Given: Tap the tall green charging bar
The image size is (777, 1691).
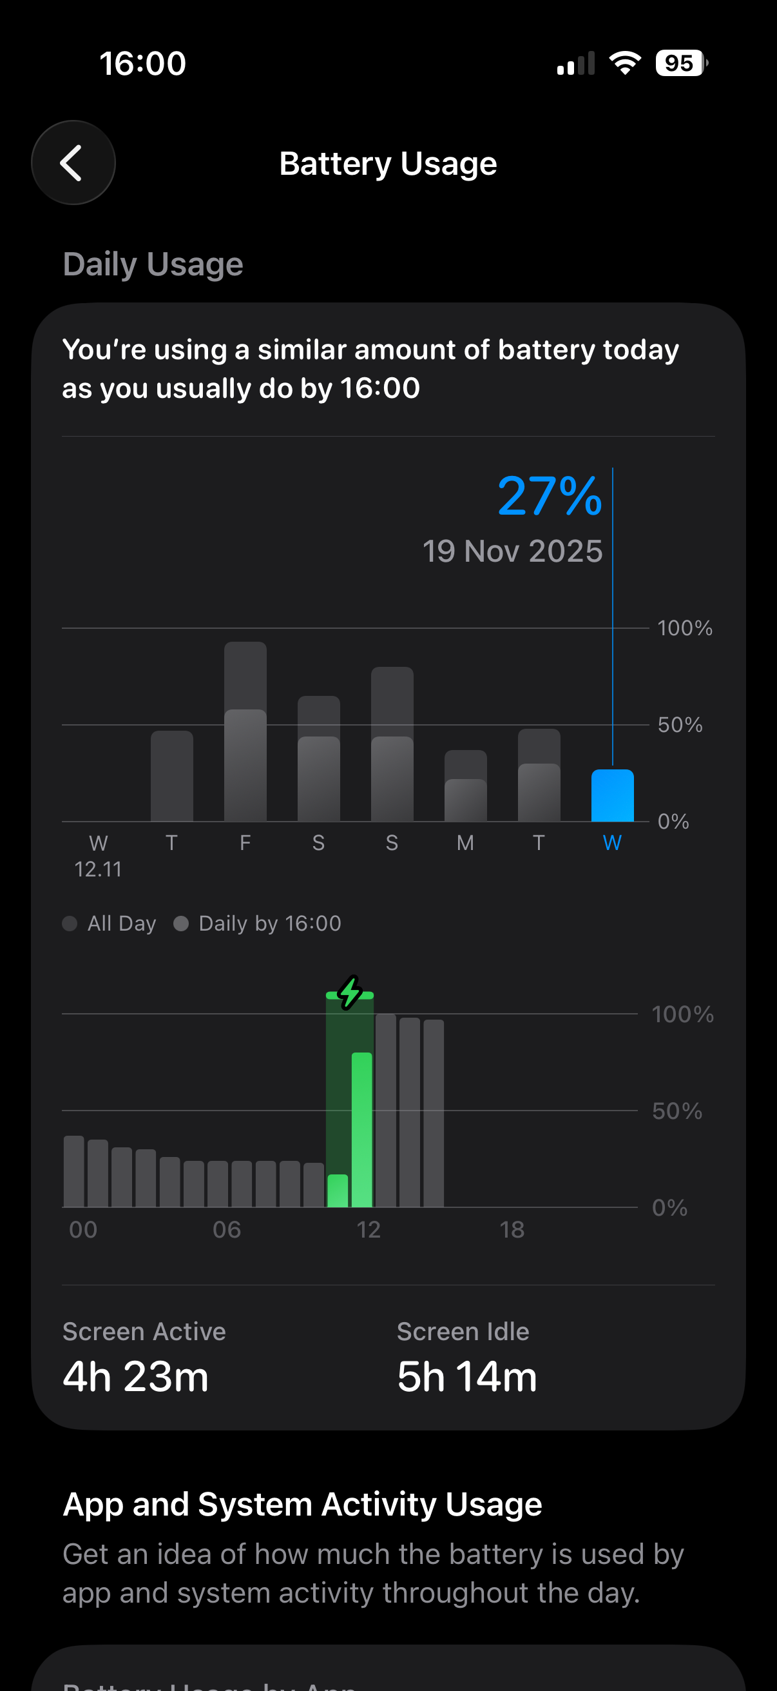Looking at the screenshot, I should (x=362, y=1129).
